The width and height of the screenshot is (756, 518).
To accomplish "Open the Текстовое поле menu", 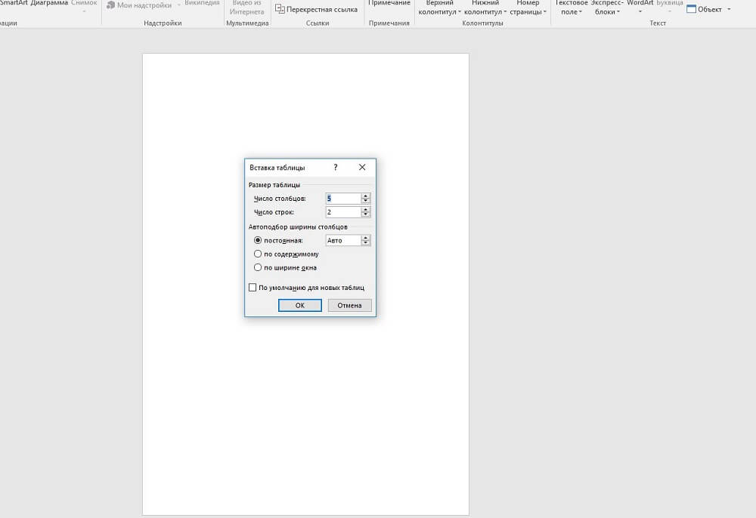I will (x=571, y=8).
